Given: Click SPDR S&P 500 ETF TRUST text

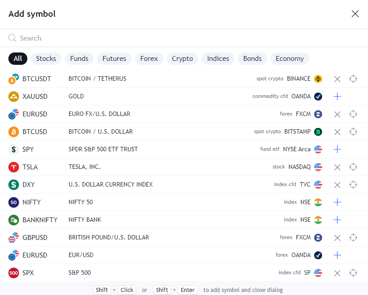Looking at the screenshot, I should coord(103,149).
